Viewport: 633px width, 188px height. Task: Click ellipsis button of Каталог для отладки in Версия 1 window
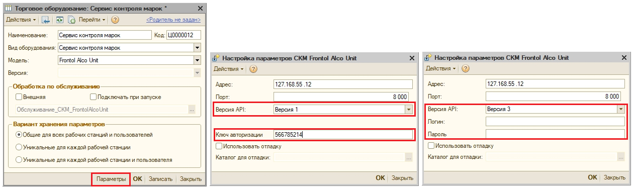click(409, 157)
